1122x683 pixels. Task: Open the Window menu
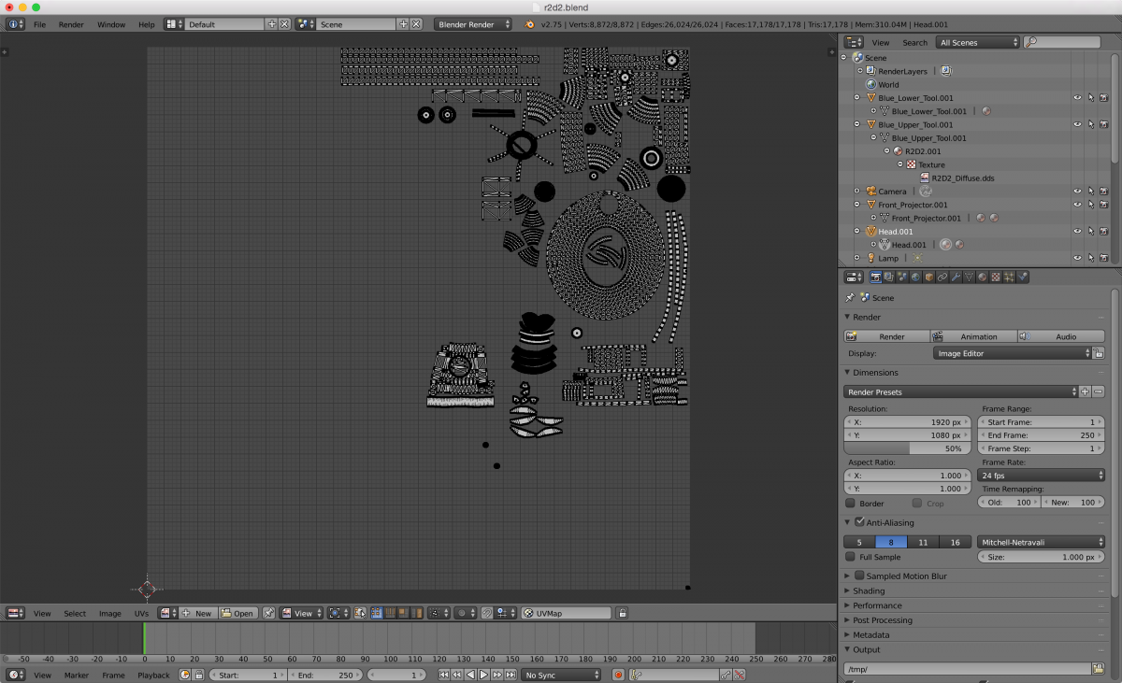pos(111,24)
